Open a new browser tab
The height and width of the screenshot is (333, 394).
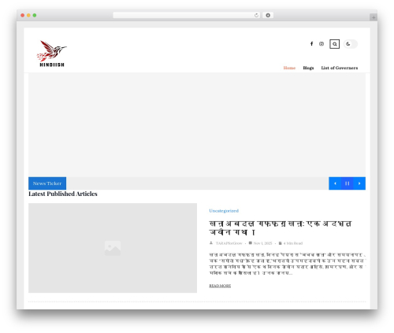coord(374,17)
